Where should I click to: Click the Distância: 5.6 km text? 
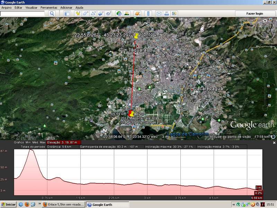tap(59, 147)
